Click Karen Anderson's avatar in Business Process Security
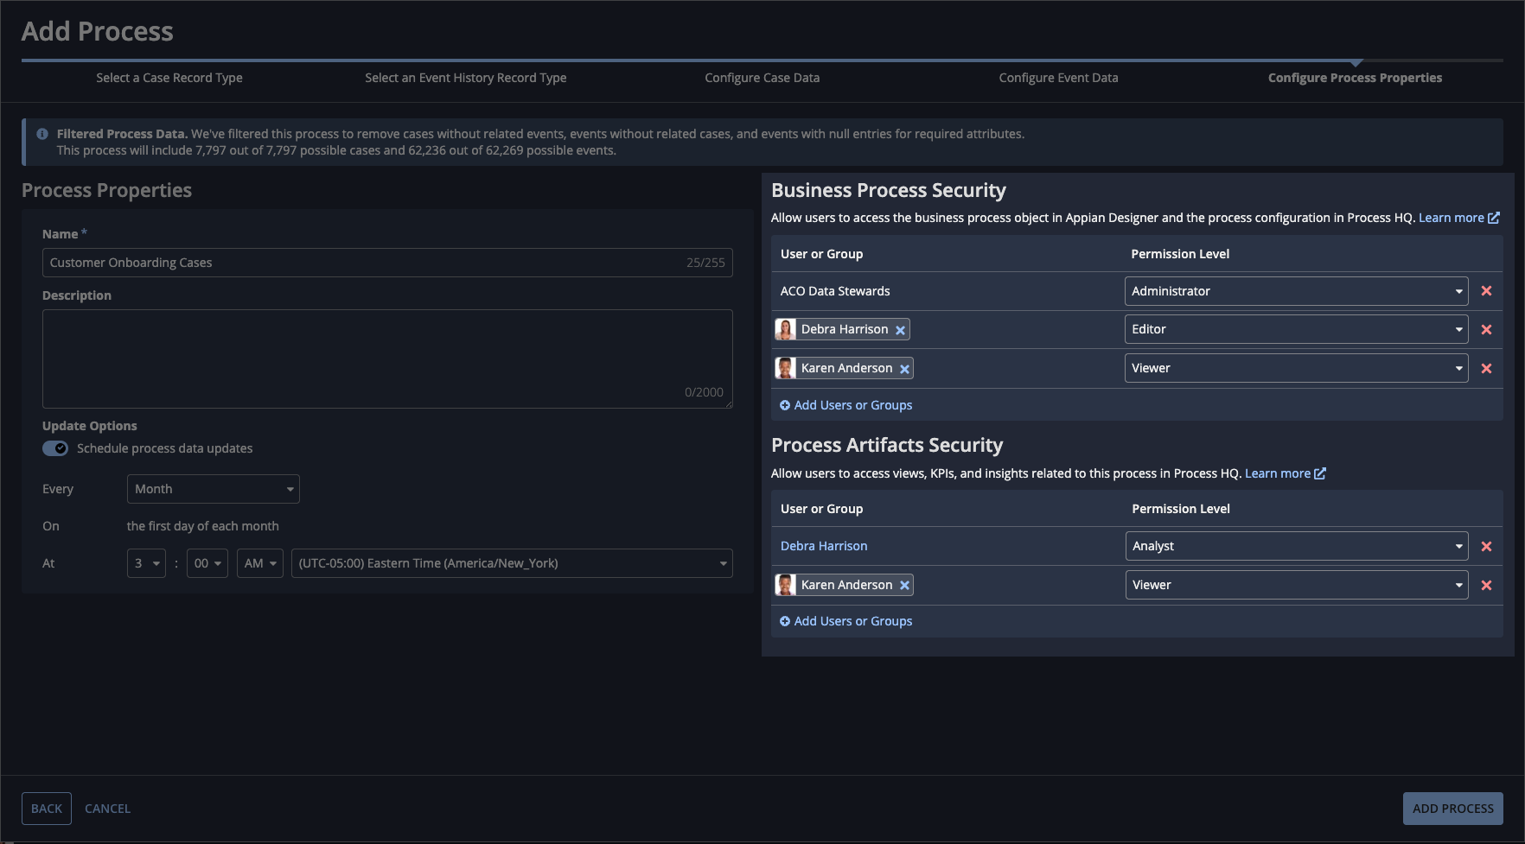1525x844 pixels. pyautogui.click(x=786, y=368)
